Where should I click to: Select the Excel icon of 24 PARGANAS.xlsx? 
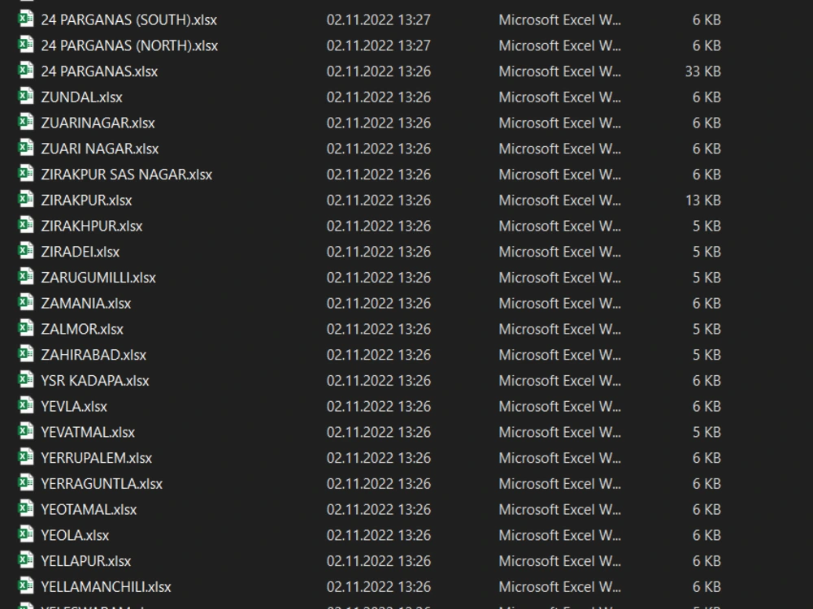[25, 71]
